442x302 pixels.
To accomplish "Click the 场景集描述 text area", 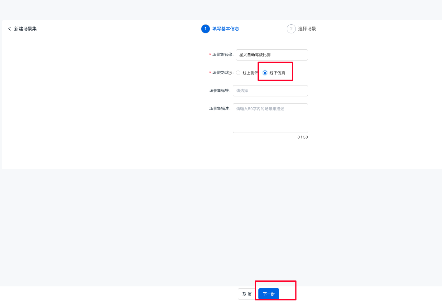I will [270, 118].
